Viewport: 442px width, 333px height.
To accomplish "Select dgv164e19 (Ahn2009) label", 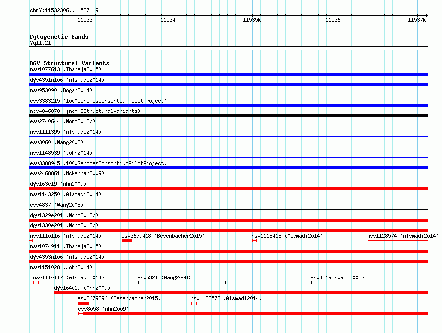I will [82, 288].
